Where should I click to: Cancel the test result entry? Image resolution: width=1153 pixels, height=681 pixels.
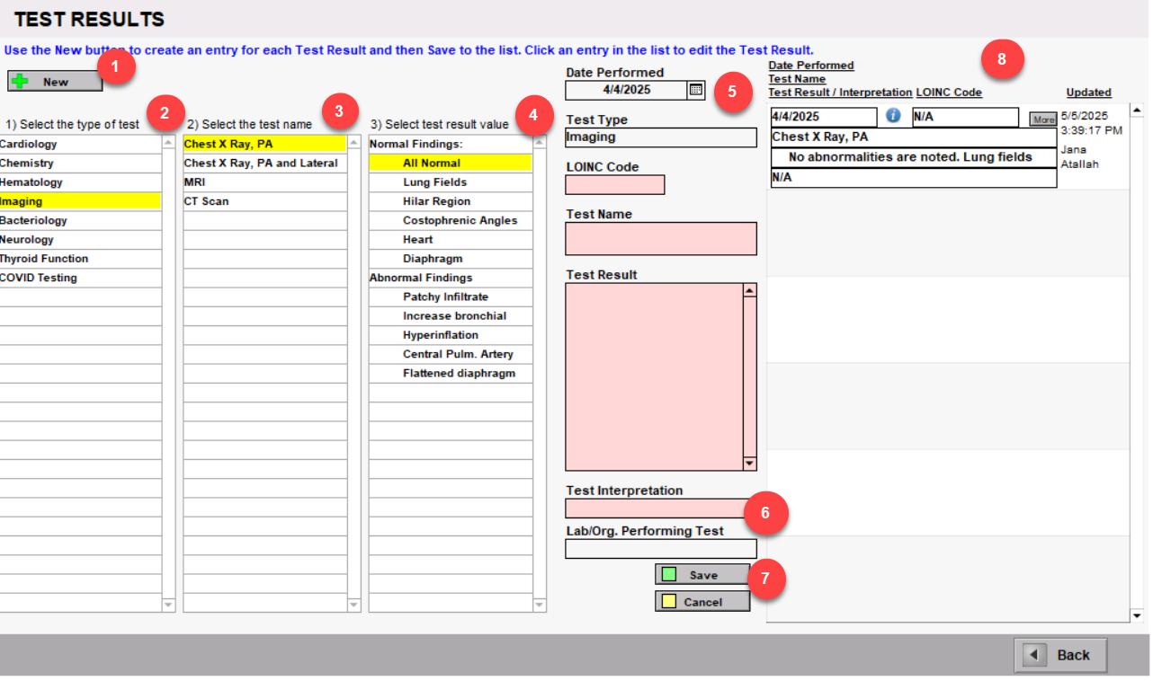tap(702, 602)
